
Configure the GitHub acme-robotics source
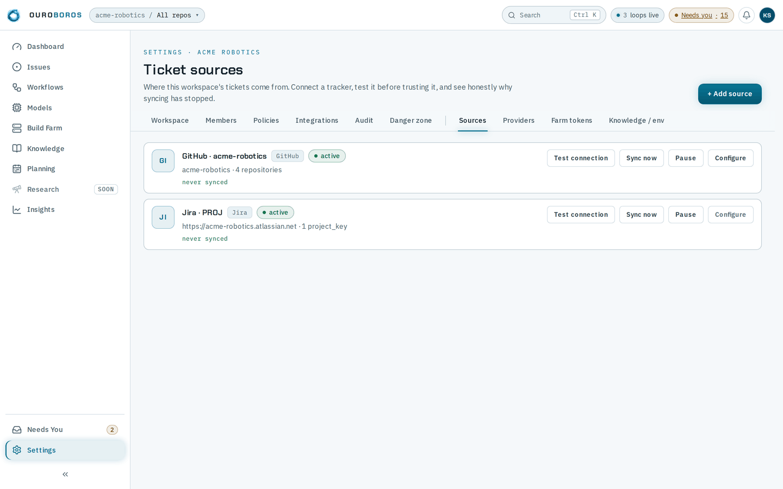tap(731, 158)
